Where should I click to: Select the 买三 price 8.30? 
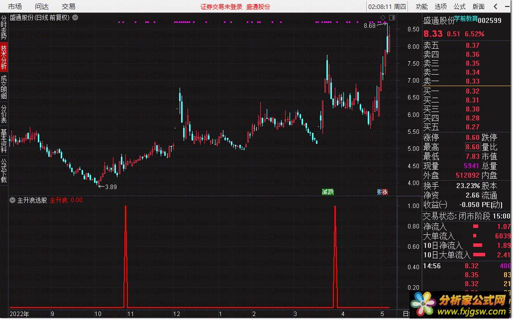473,109
